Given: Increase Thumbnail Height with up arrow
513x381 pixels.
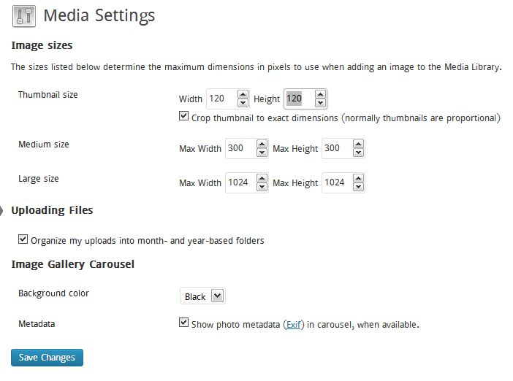Looking at the screenshot, I should coord(320,95).
